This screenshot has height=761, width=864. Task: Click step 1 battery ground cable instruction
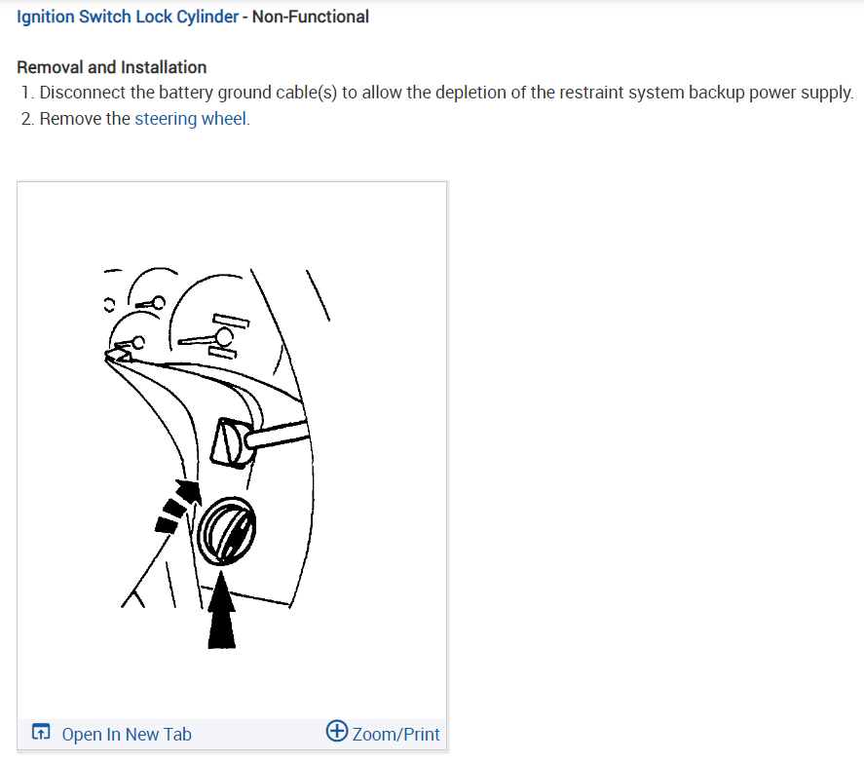[437, 93]
